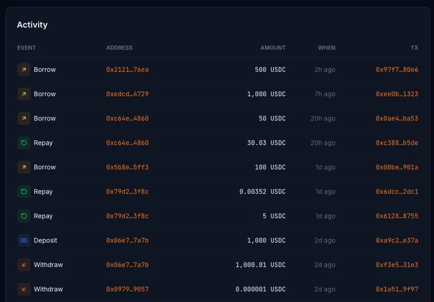Open transaction link 0xc388…b5de

(x=397, y=143)
